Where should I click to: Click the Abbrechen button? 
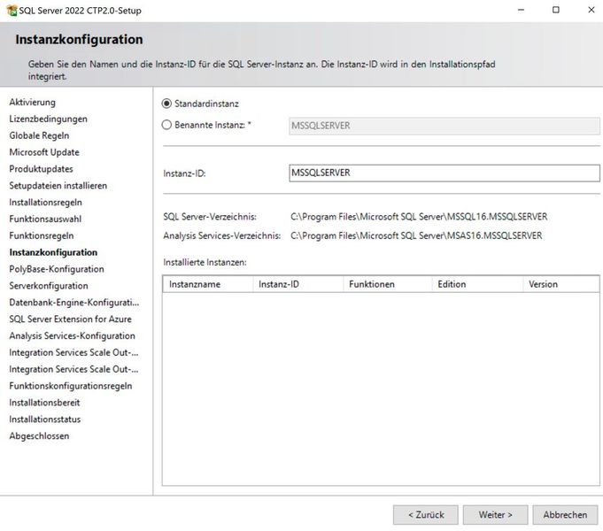[x=565, y=514]
